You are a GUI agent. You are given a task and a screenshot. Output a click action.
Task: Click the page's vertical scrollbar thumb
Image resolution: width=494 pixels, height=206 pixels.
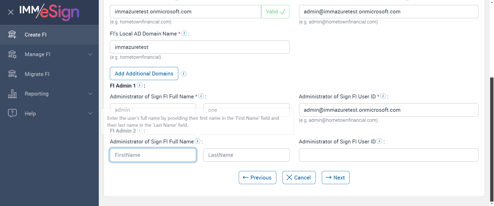click(492, 139)
